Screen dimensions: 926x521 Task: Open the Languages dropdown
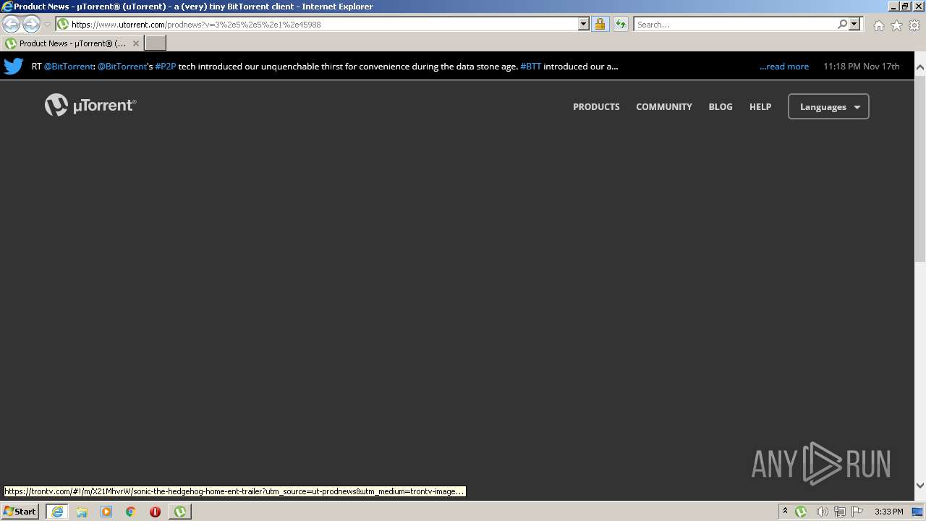828,106
